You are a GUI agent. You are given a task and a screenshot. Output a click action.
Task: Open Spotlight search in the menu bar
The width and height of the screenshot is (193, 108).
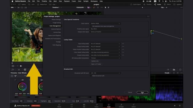coord(163,1)
